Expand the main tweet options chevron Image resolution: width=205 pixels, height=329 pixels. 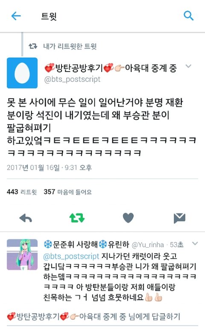(x=188, y=66)
